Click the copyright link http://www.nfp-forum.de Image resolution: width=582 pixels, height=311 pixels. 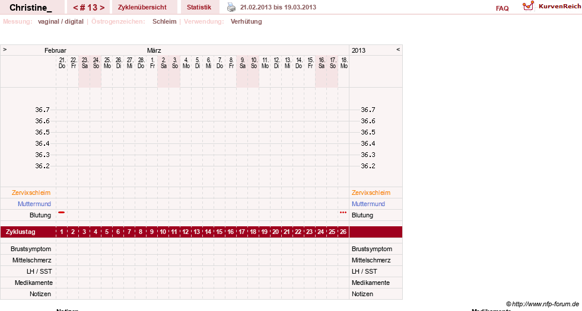(x=542, y=304)
